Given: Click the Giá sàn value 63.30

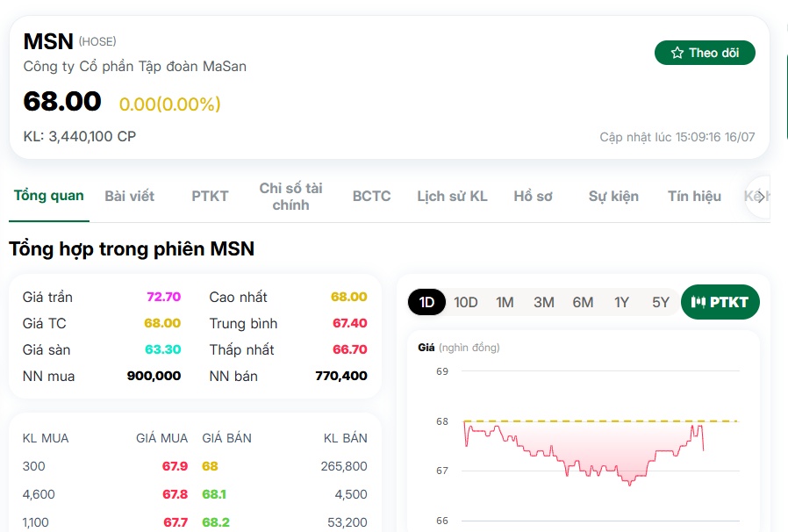Looking at the screenshot, I should click(163, 349).
